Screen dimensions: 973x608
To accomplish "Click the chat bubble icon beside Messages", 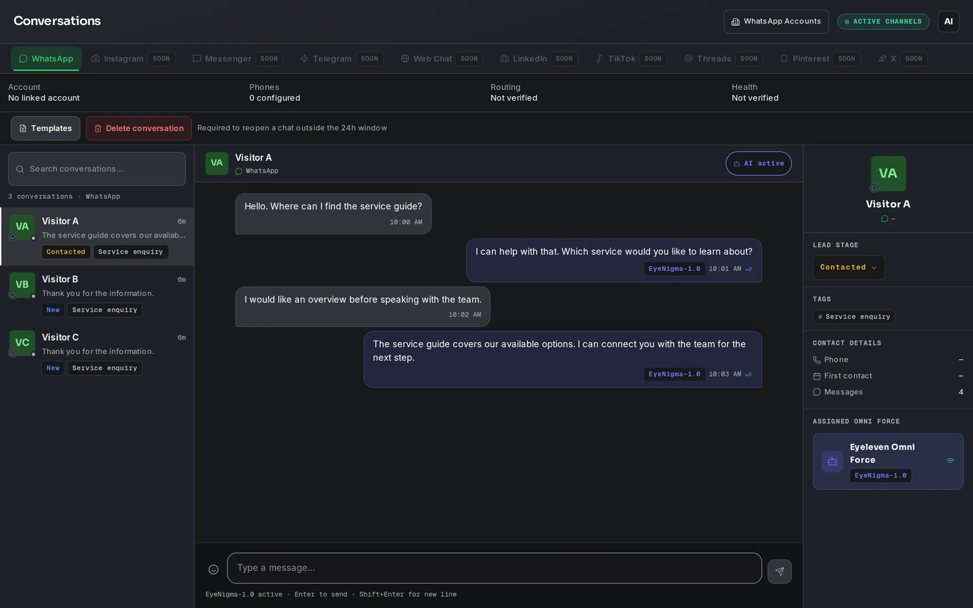I will [x=817, y=392].
